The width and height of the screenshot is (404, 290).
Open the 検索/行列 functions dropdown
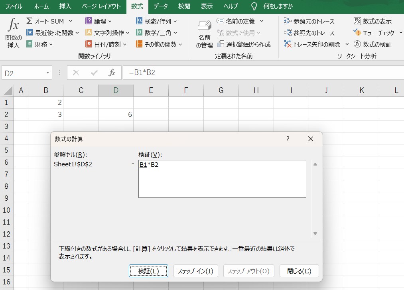pyautogui.click(x=156, y=21)
